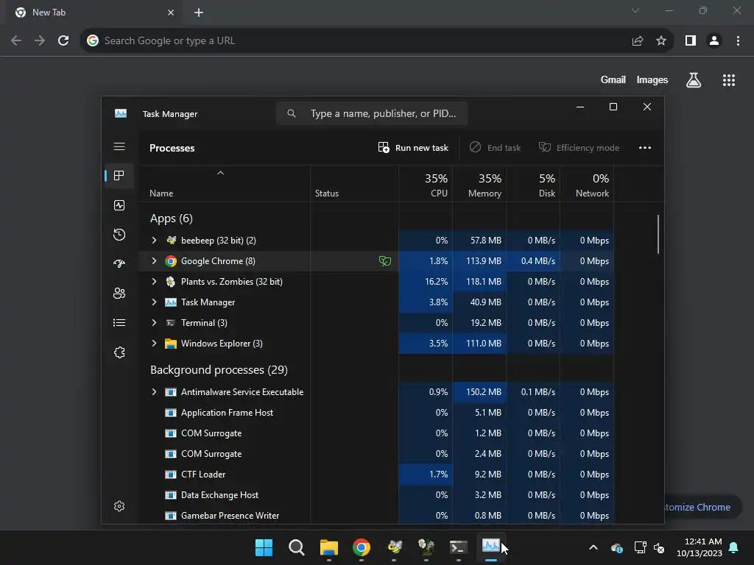Open the Details list sidebar icon
This screenshot has width=754, height=565.
pos(119,322)
